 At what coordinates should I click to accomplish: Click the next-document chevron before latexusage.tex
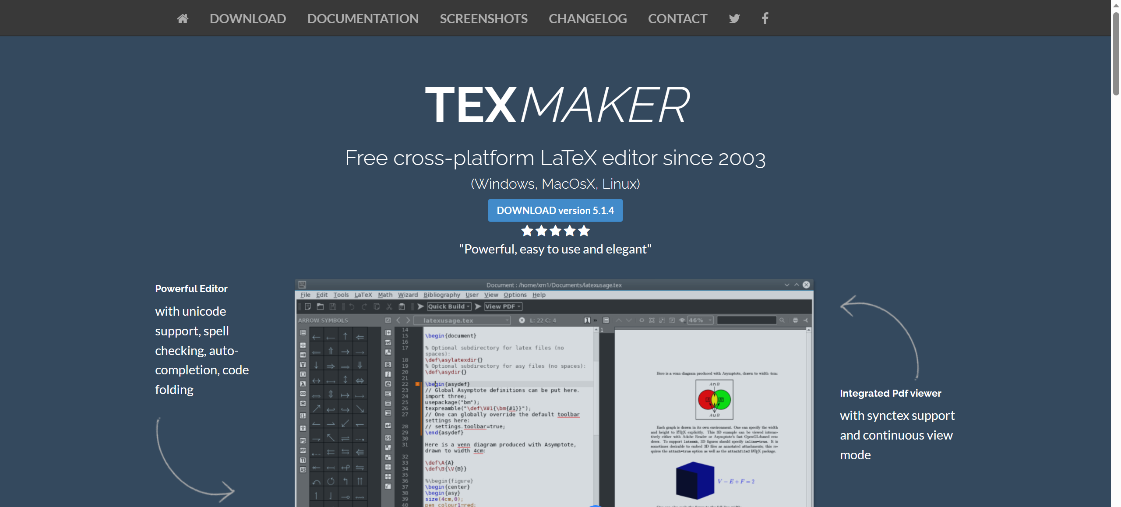point(408,320)
